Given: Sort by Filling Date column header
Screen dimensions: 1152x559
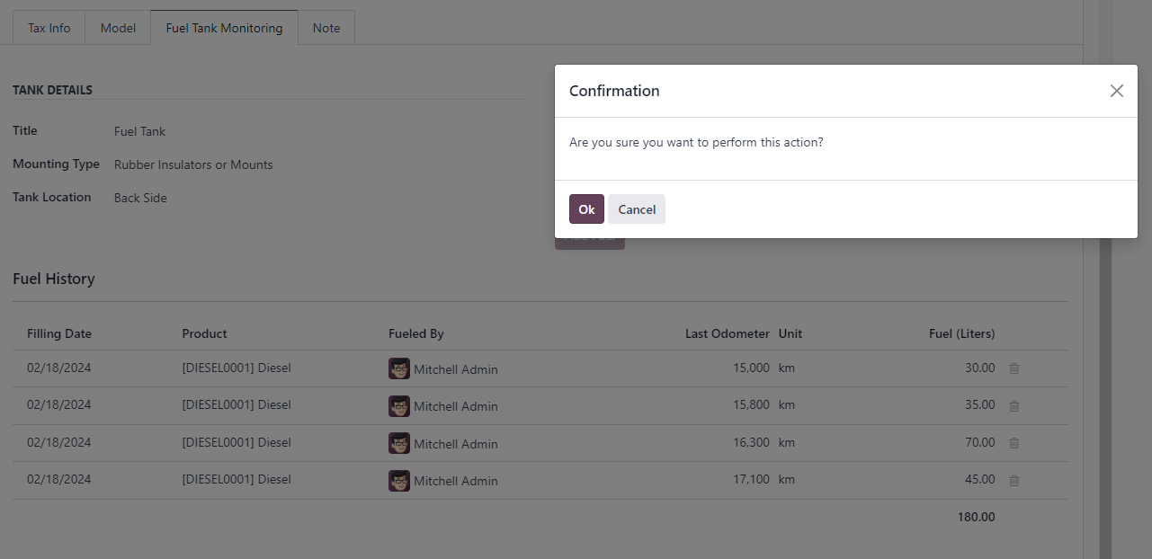Looking at the screenshot, I should pyautogui.click(x=59, y=333).
